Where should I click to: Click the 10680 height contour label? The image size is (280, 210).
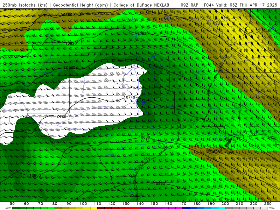pyautogui.click(x=70, y=68)
